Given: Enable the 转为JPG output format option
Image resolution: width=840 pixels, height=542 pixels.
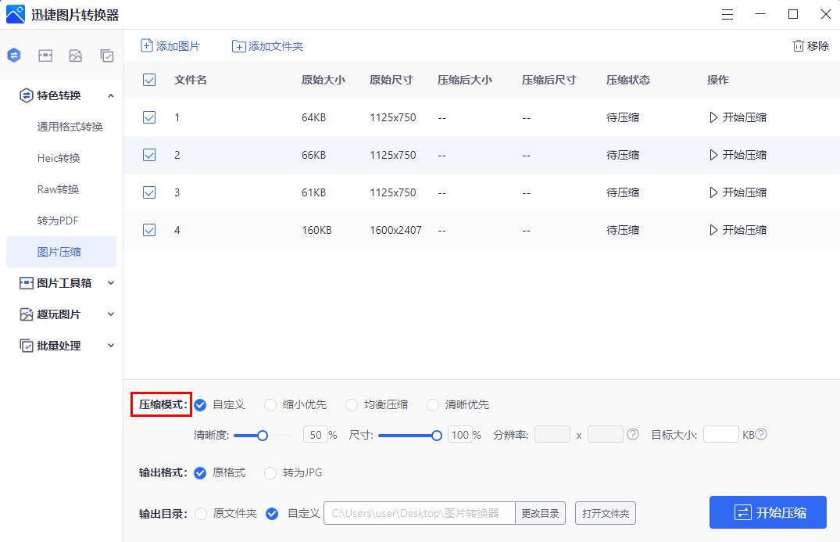Looking at the screenshot, I should click(270, 472).
